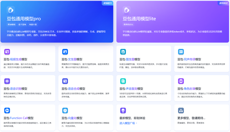Open the 声音复刻 model icon
This screenshot has width=230, height=132.
pyautogui.click(x=123, y=81)
